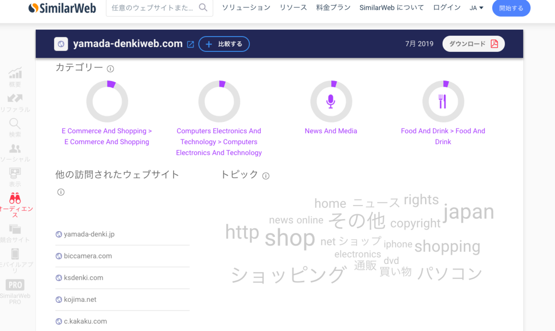Select the ソーシャル (Social) sidebar icon

(x=15, y=148)
